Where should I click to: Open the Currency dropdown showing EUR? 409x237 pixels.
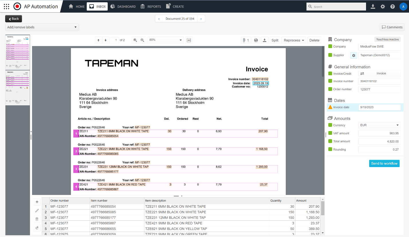379,125
